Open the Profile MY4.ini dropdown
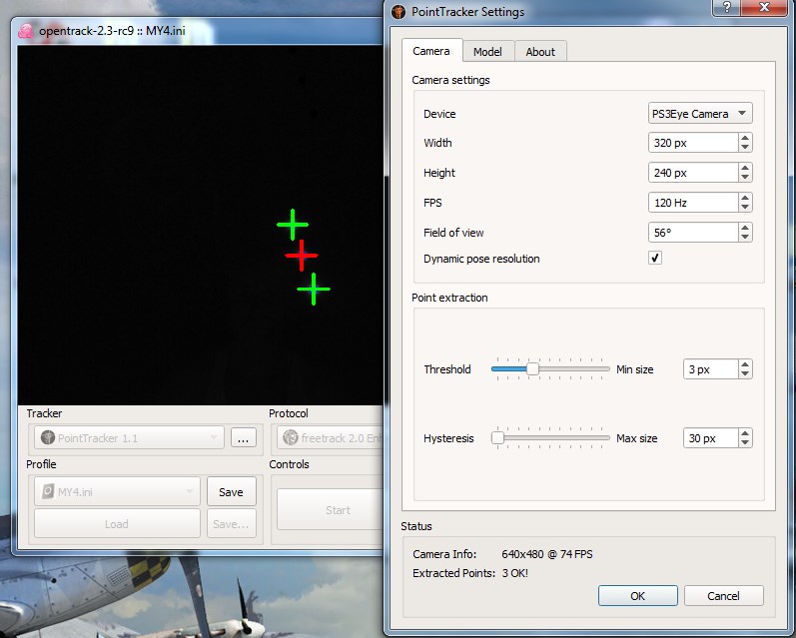This screenshot has height=638, width=796. tap(116, 491)
